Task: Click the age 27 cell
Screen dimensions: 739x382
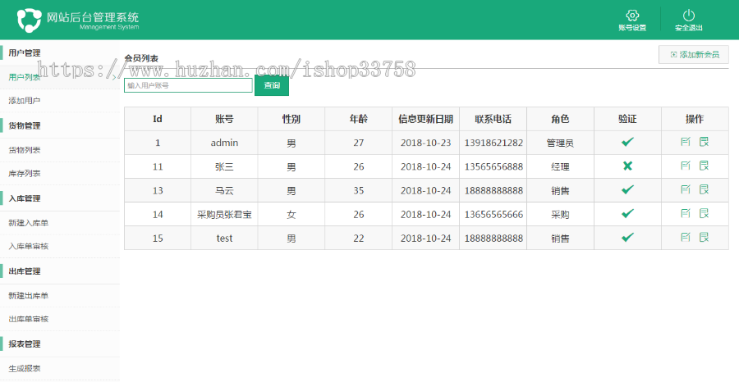Action: point(359,143)
